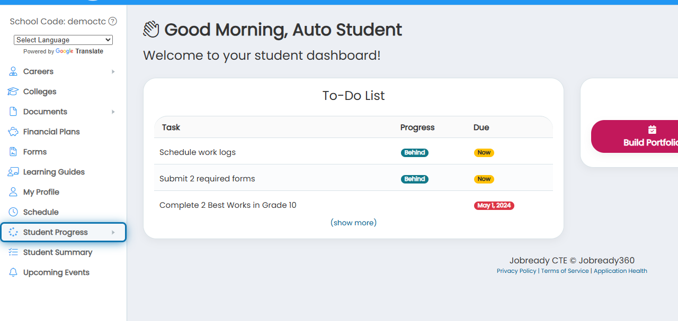Screen dimensions: 678x321
Task: Expand the Careers submenu arrow
Action: point(113,71)
